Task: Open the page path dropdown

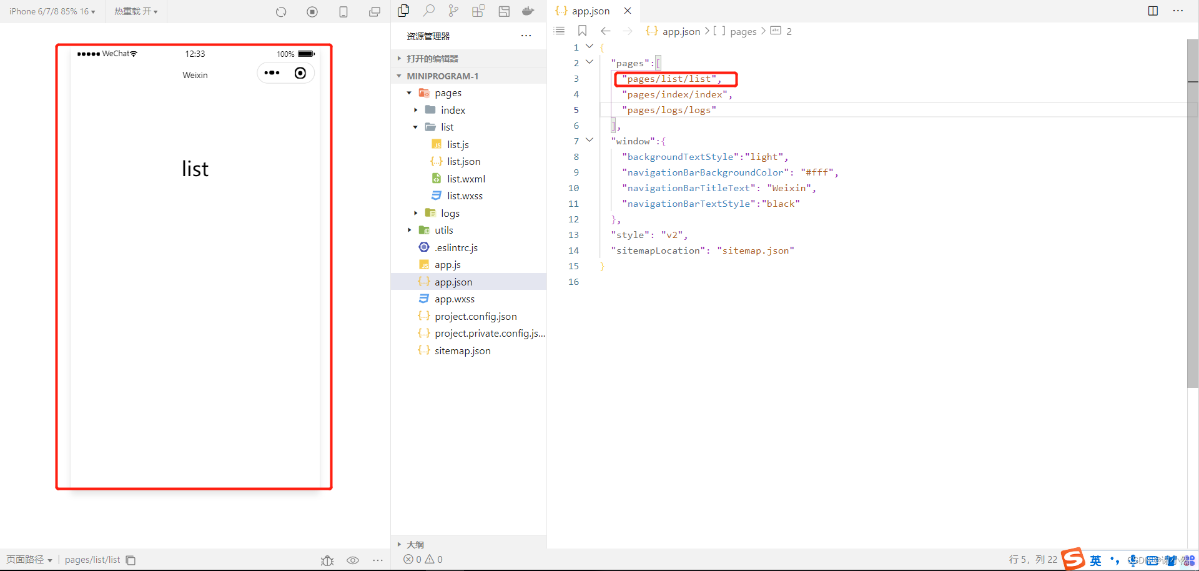Action: tap(29, 560)
